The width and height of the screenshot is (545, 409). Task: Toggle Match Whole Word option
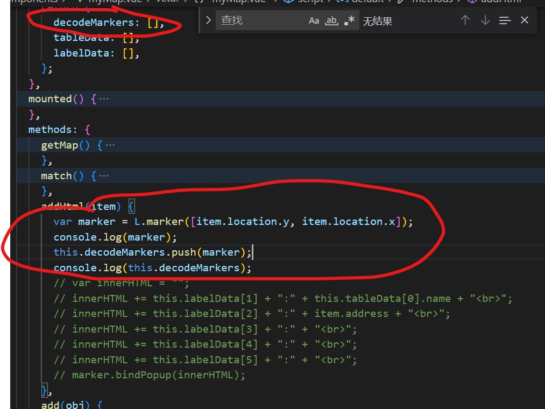coord(331,20)
